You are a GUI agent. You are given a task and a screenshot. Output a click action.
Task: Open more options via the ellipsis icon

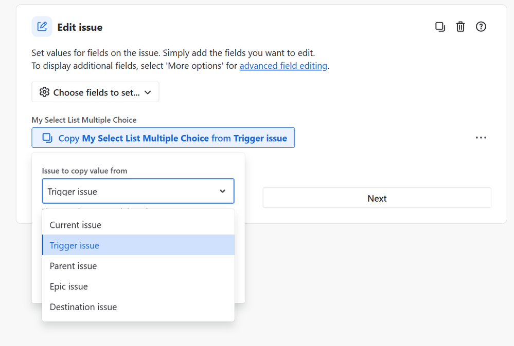(x=481, y=138)
